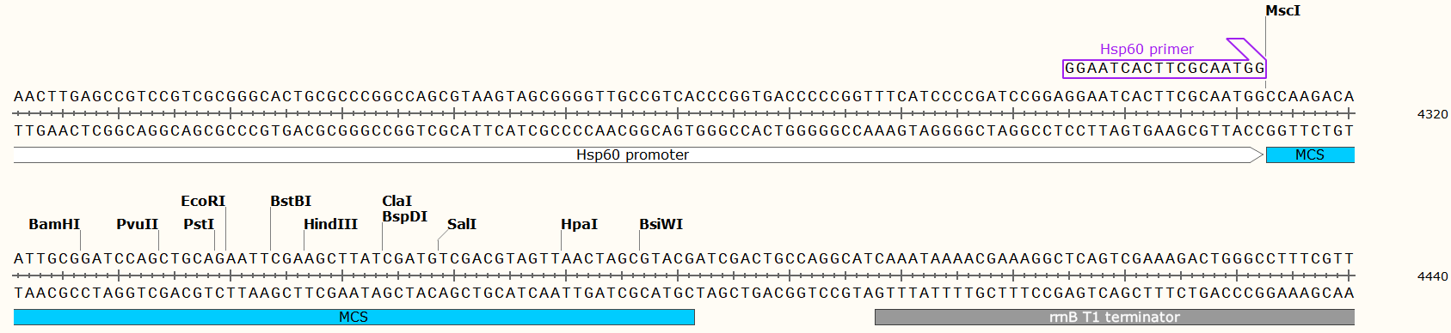1451x333 pixels.
Task: Click the Hsp60 primer label
Action: tap(1147, 49)
